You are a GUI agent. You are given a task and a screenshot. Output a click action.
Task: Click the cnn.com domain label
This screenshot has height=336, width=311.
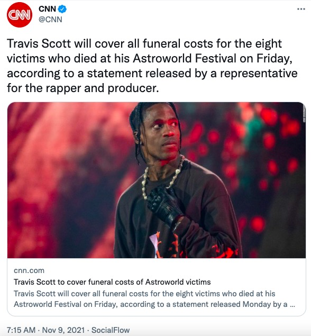coord(29,270)
